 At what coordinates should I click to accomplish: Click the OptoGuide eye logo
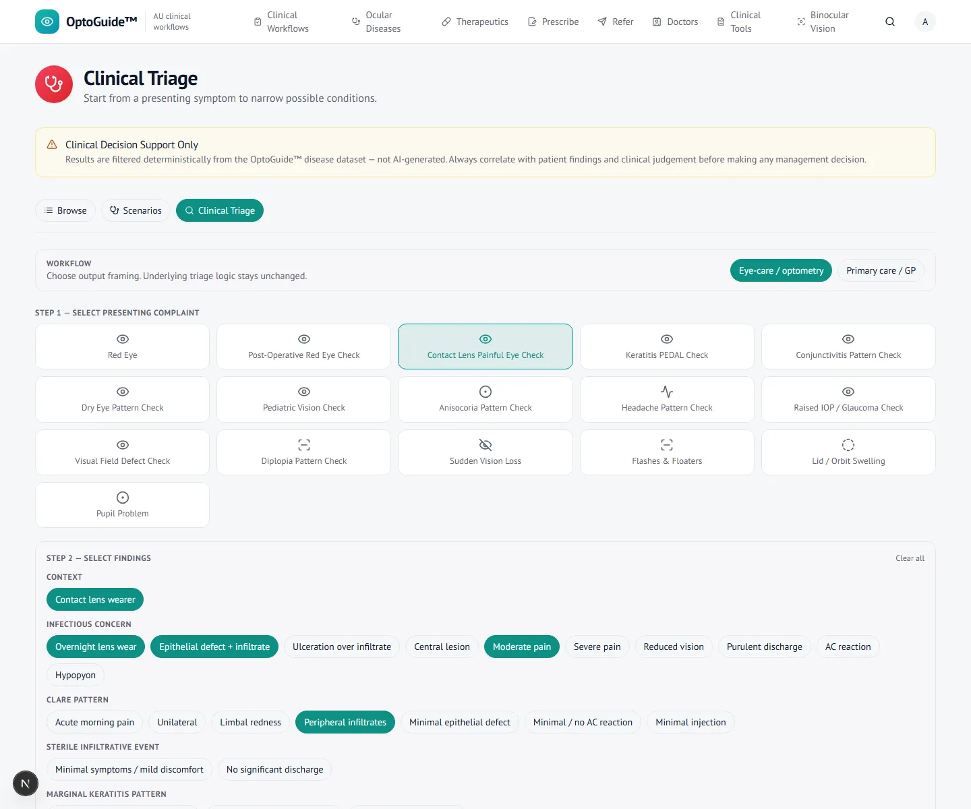(47, 22)
